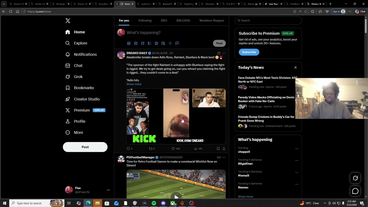Add a poll to the post
This screenshot has height=207, width=368.
[149, 43]
